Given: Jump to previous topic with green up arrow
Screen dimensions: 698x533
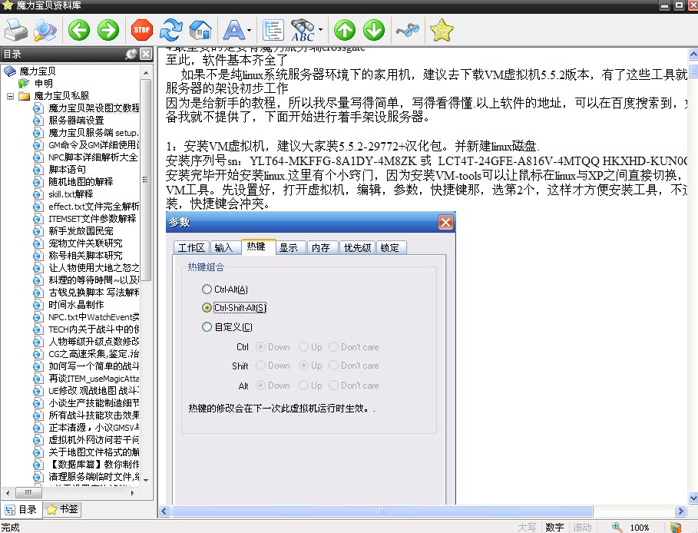Looking at the screenshot, I should (345, 31).
